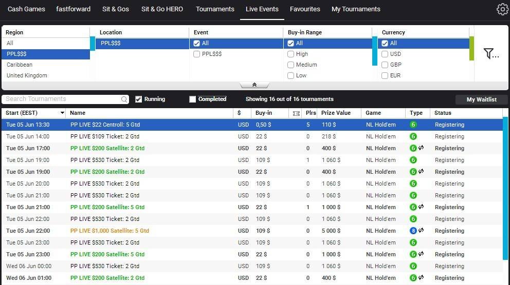Click rebuy icon on $1,000 Satellite row
510x285 pixels.
pyautogui.click(x=421, y=231)
